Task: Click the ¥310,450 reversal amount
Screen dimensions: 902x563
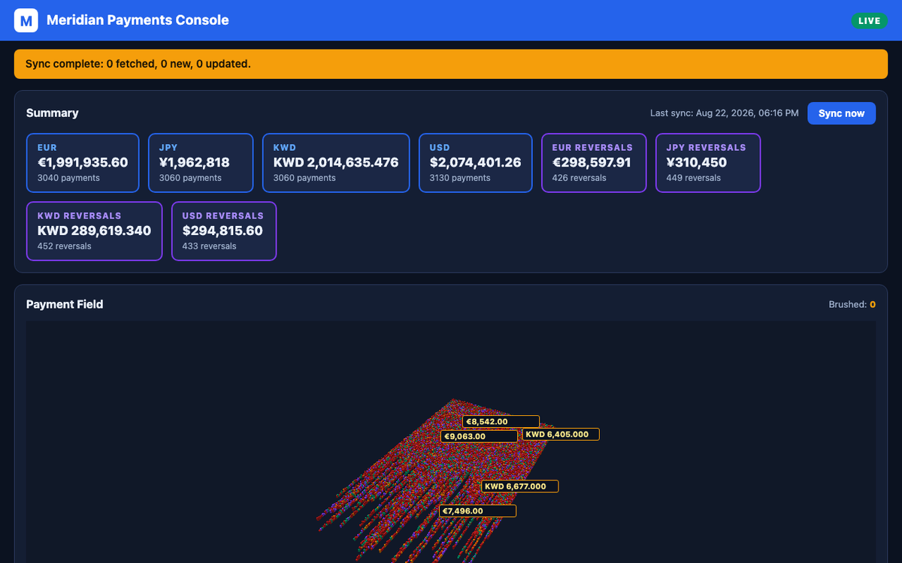Action: point(697,162)
